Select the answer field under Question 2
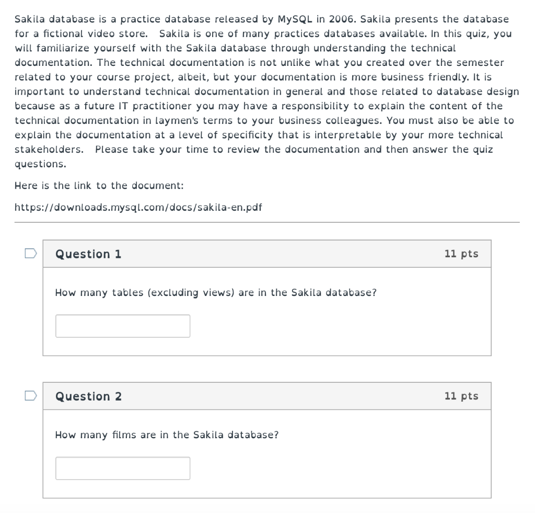The height and width of the screenshot is (513, 535). pyautogui.click(x=122, y=468)
